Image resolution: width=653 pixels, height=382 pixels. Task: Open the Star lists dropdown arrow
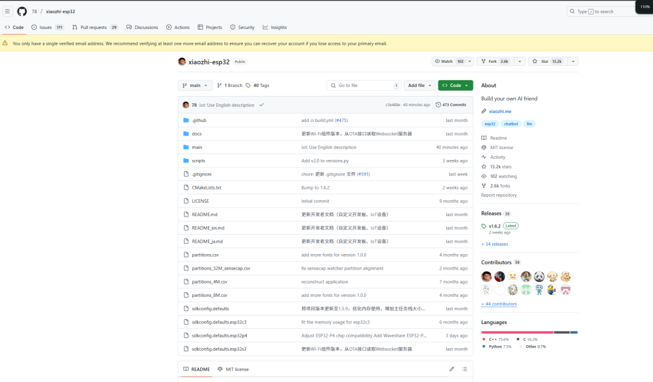pyautogui.click(x=573, y=61)
